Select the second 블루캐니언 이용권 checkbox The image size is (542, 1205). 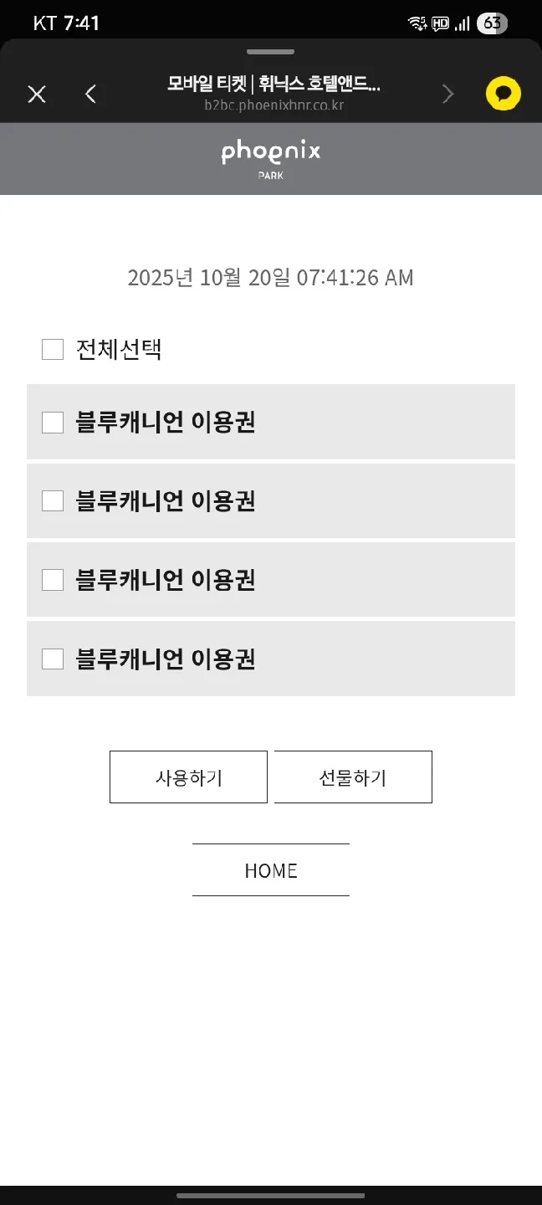click(53, 501)
